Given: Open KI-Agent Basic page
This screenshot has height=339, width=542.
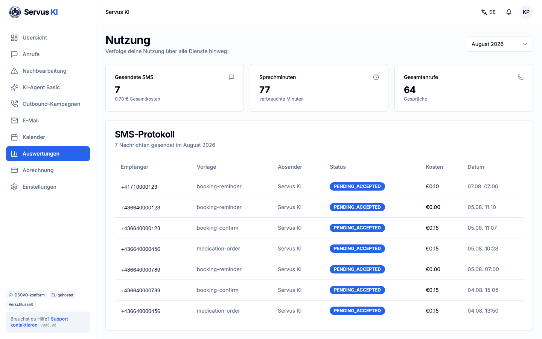Looking at the screenshot, I should pos(48,87).
